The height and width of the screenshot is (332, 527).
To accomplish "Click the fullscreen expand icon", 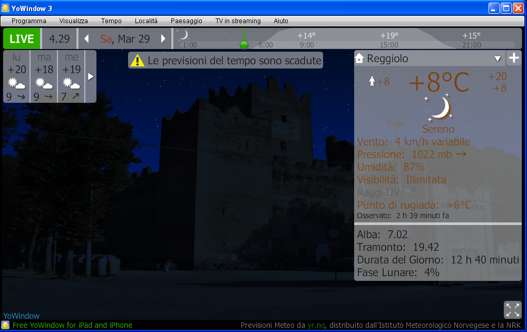I will click(x=512, y=310).
